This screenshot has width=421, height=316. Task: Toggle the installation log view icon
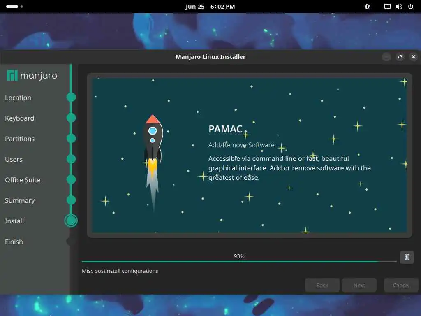click(407, 257)
